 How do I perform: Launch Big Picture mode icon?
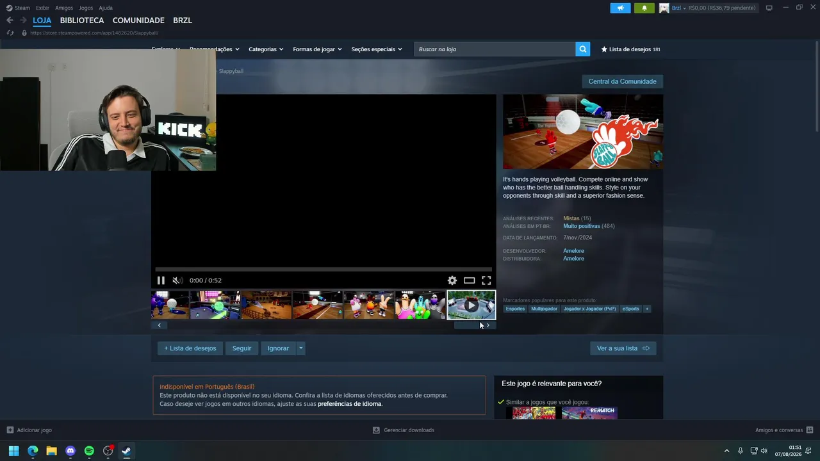tap(769, 8)
